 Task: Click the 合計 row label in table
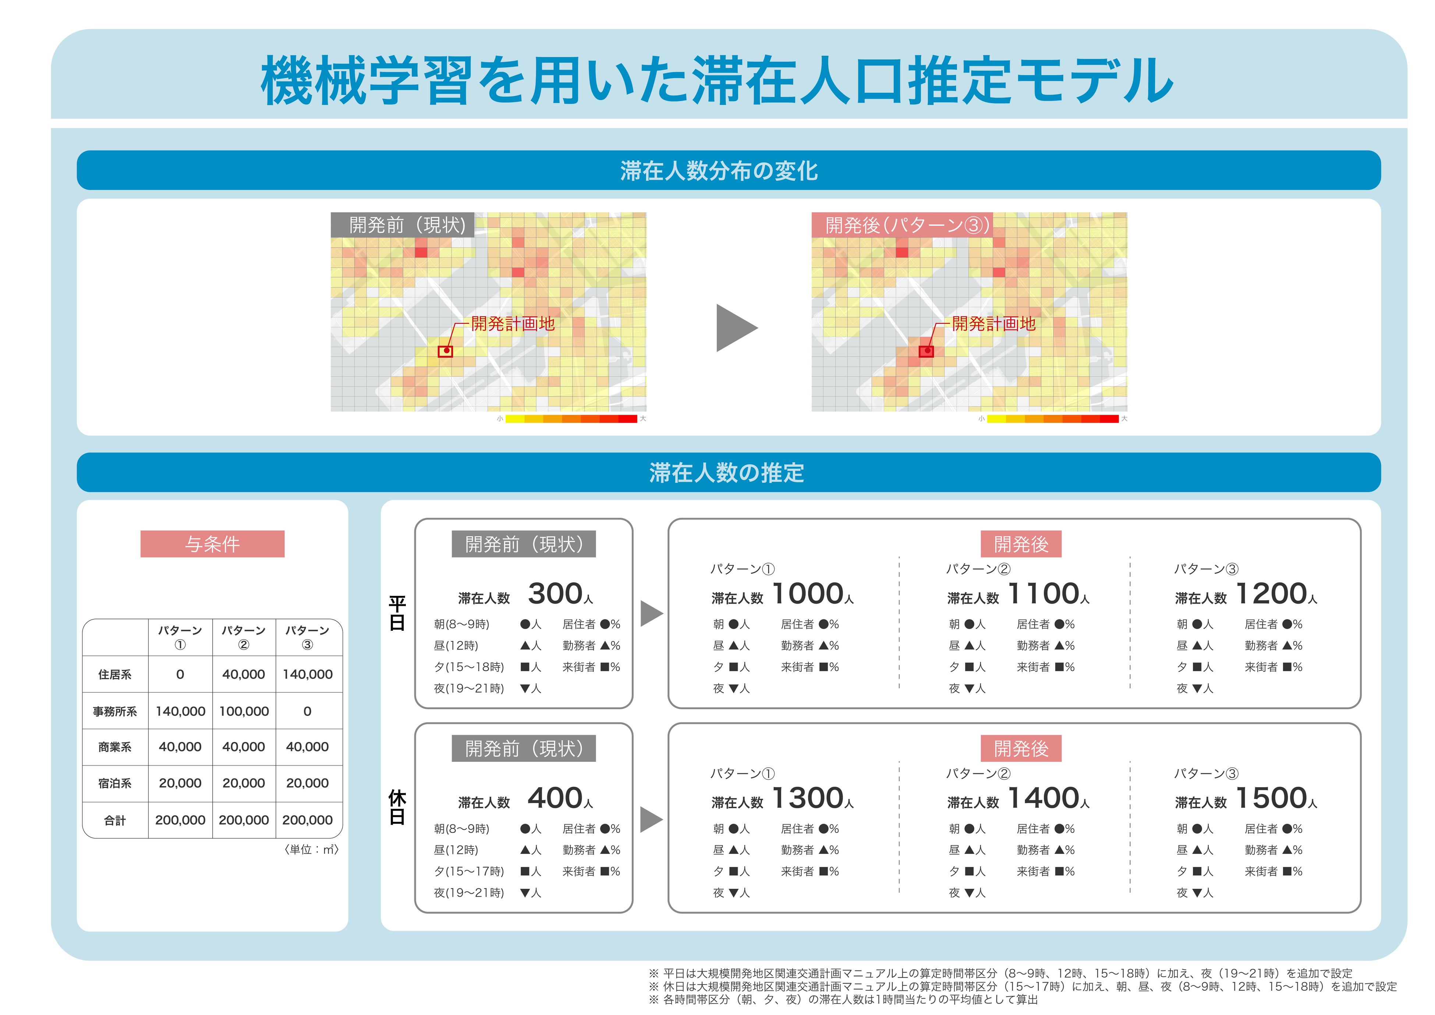point(115,821)
